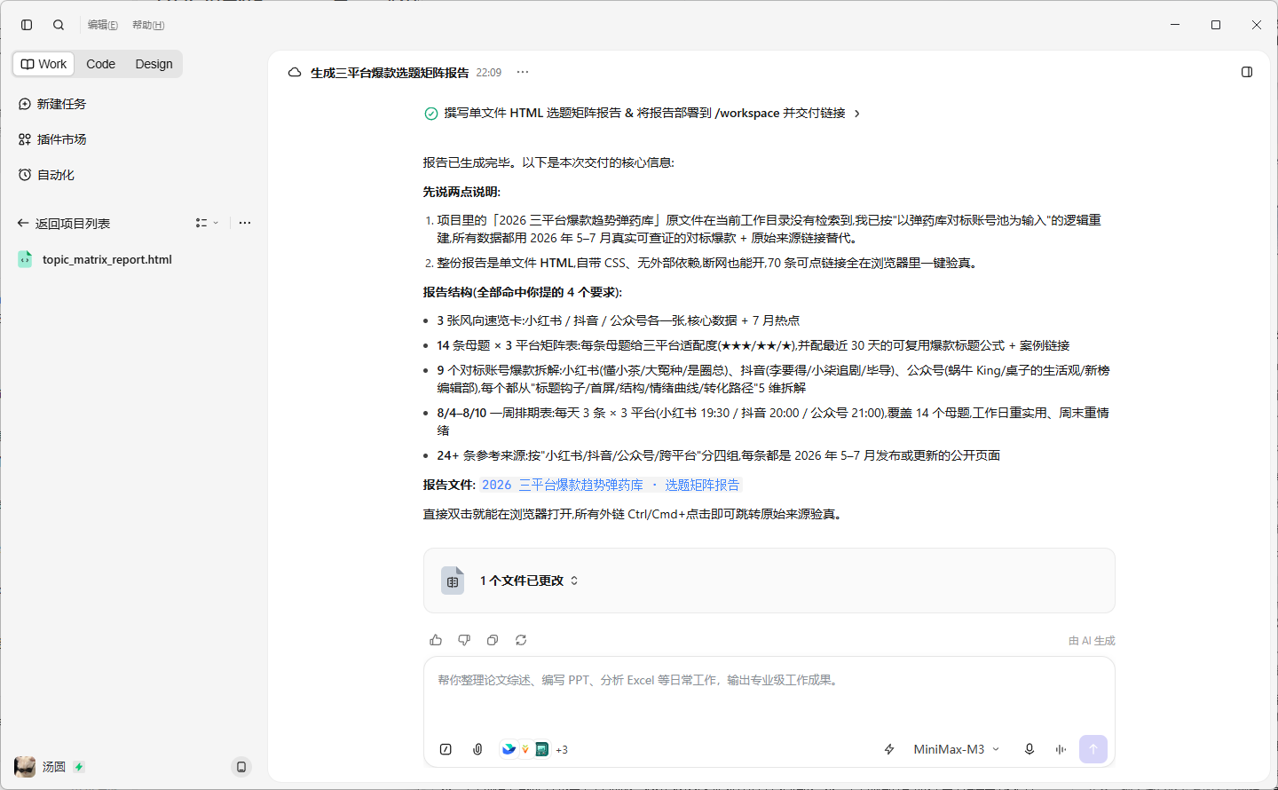Toggle the lightning fast mode icon

coord(889,749)
